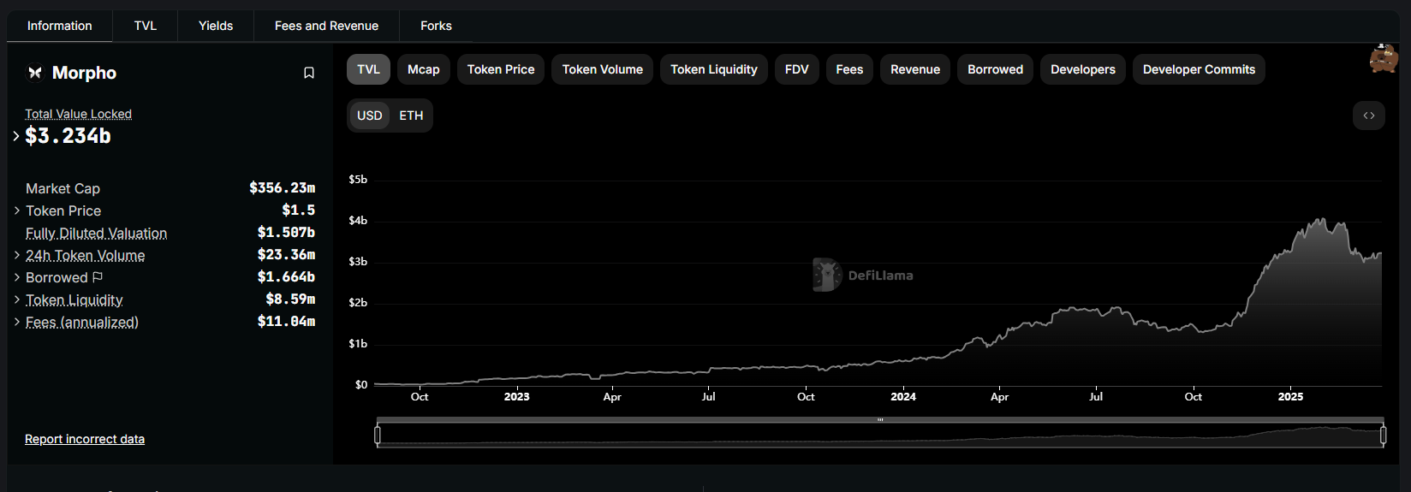The image size is (1411, 492).
Task: Toggle the Token Price chart series
Action: (x=501, y=69)
